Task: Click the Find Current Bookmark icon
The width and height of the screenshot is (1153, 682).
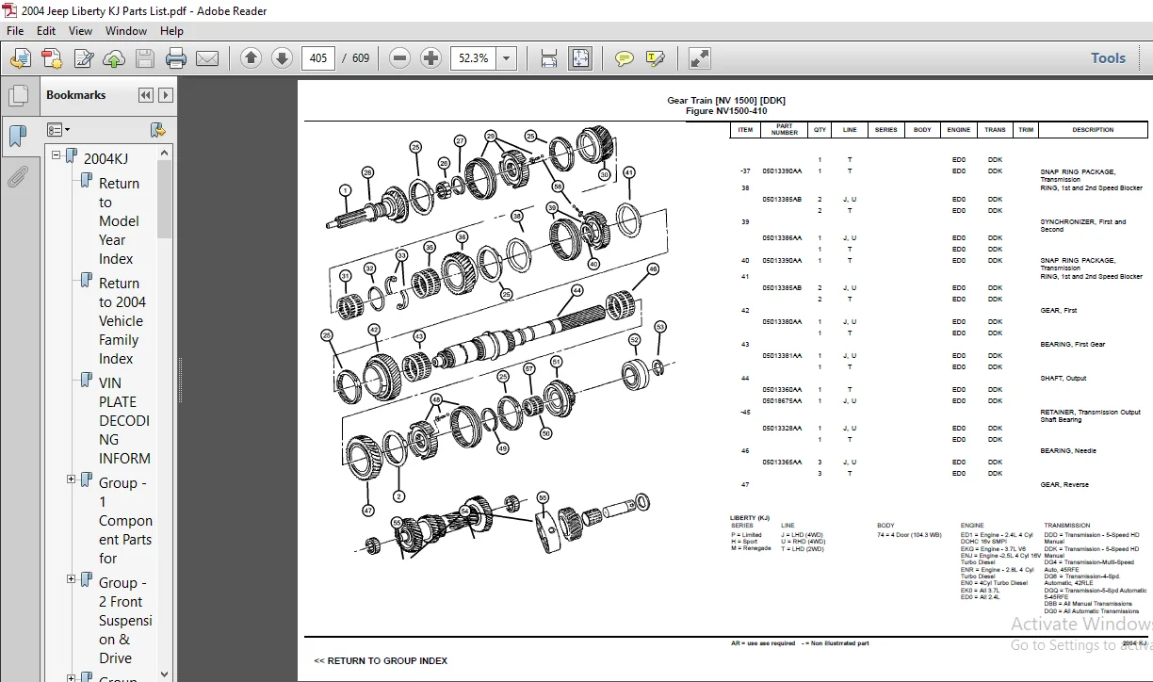Action: tap(157, 130)
